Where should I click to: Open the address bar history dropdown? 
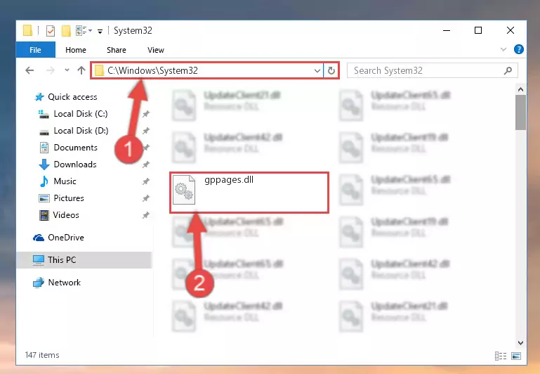click(317, 71)
